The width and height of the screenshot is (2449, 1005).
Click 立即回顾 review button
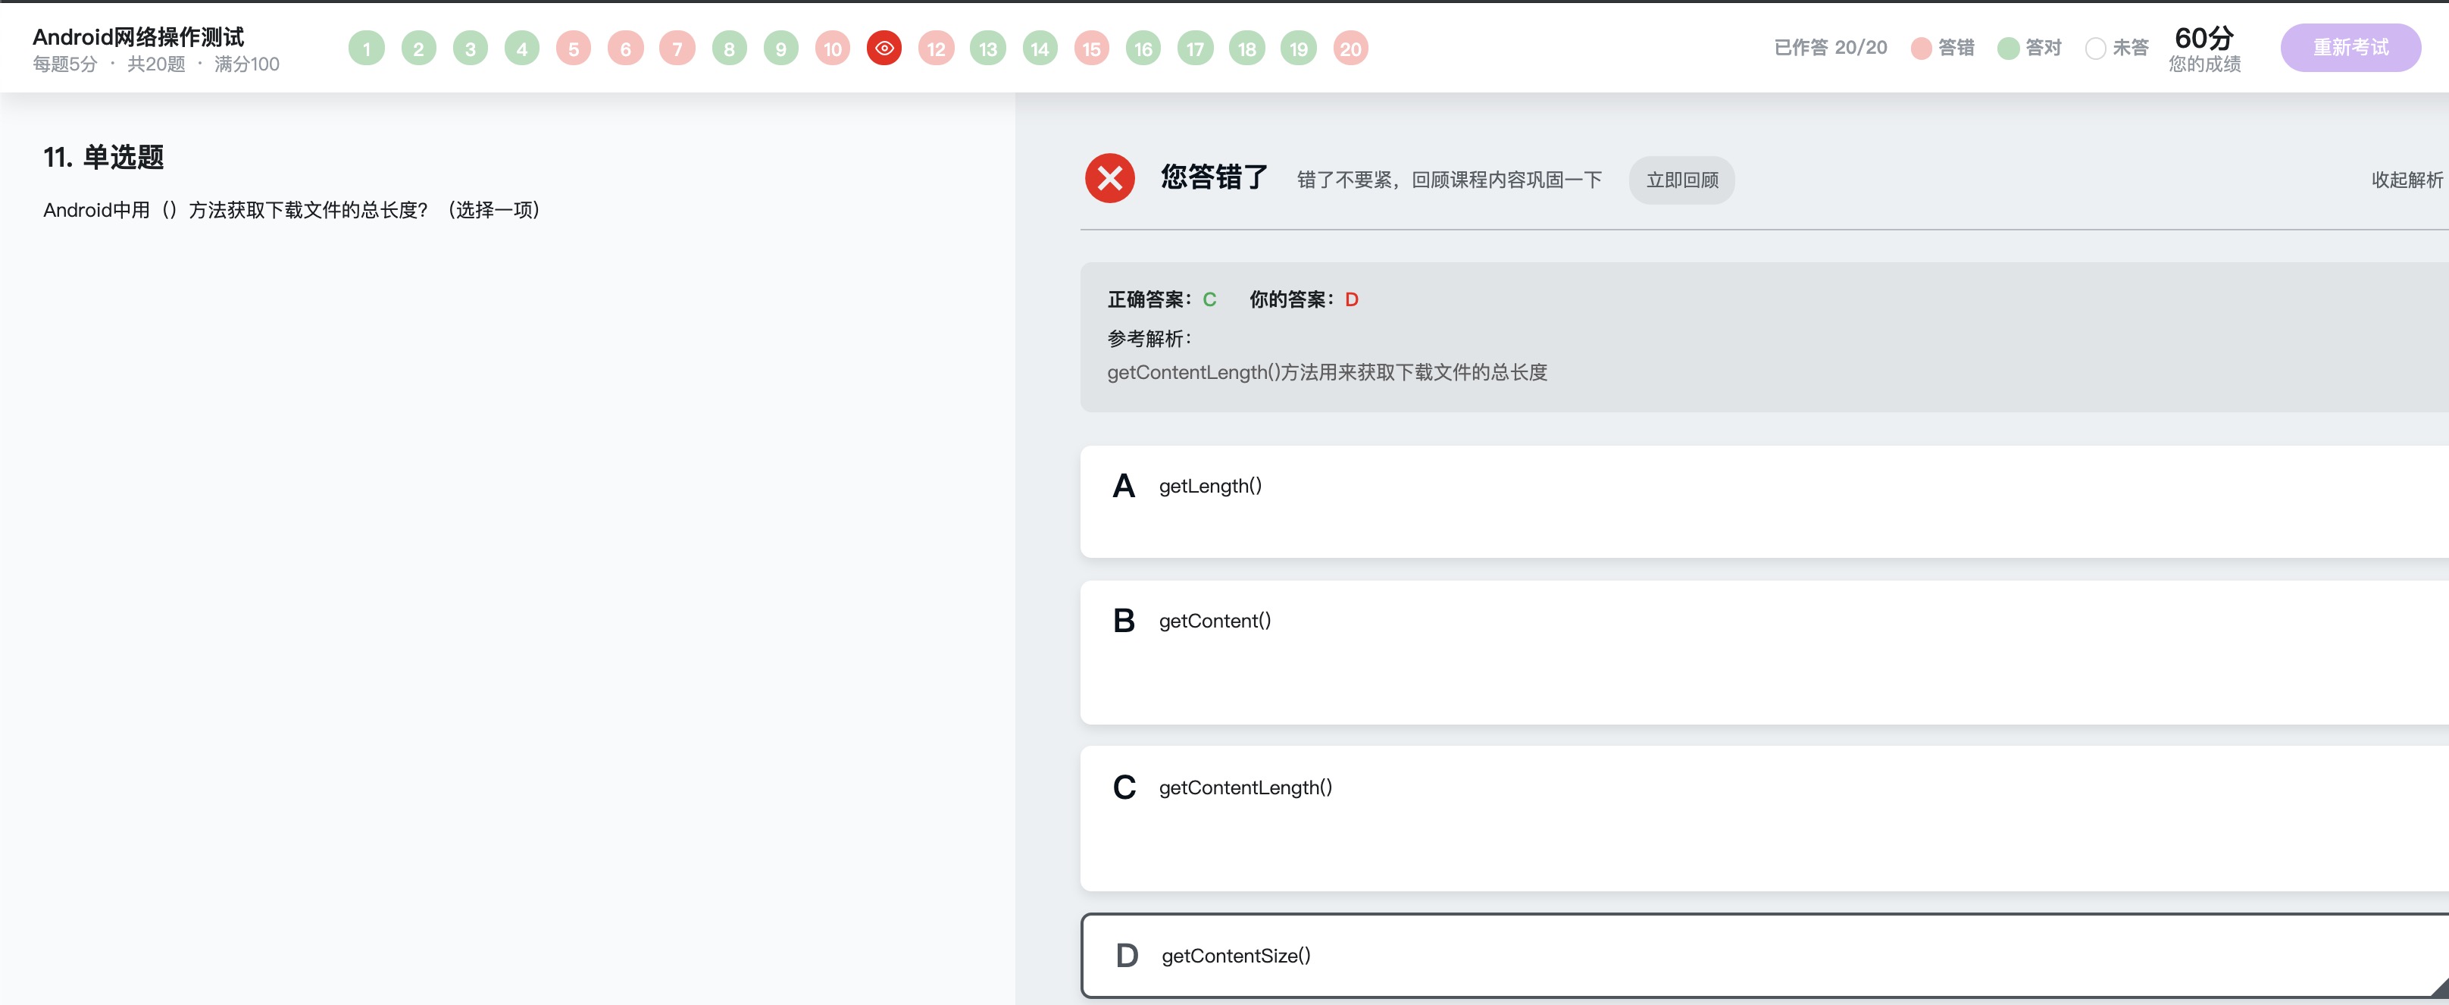(x=1681, y=180)
